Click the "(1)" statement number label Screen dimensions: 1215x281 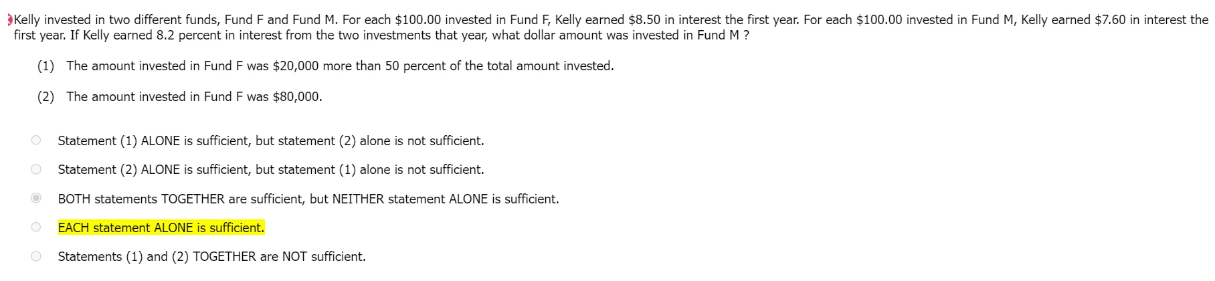click(45, 66)
